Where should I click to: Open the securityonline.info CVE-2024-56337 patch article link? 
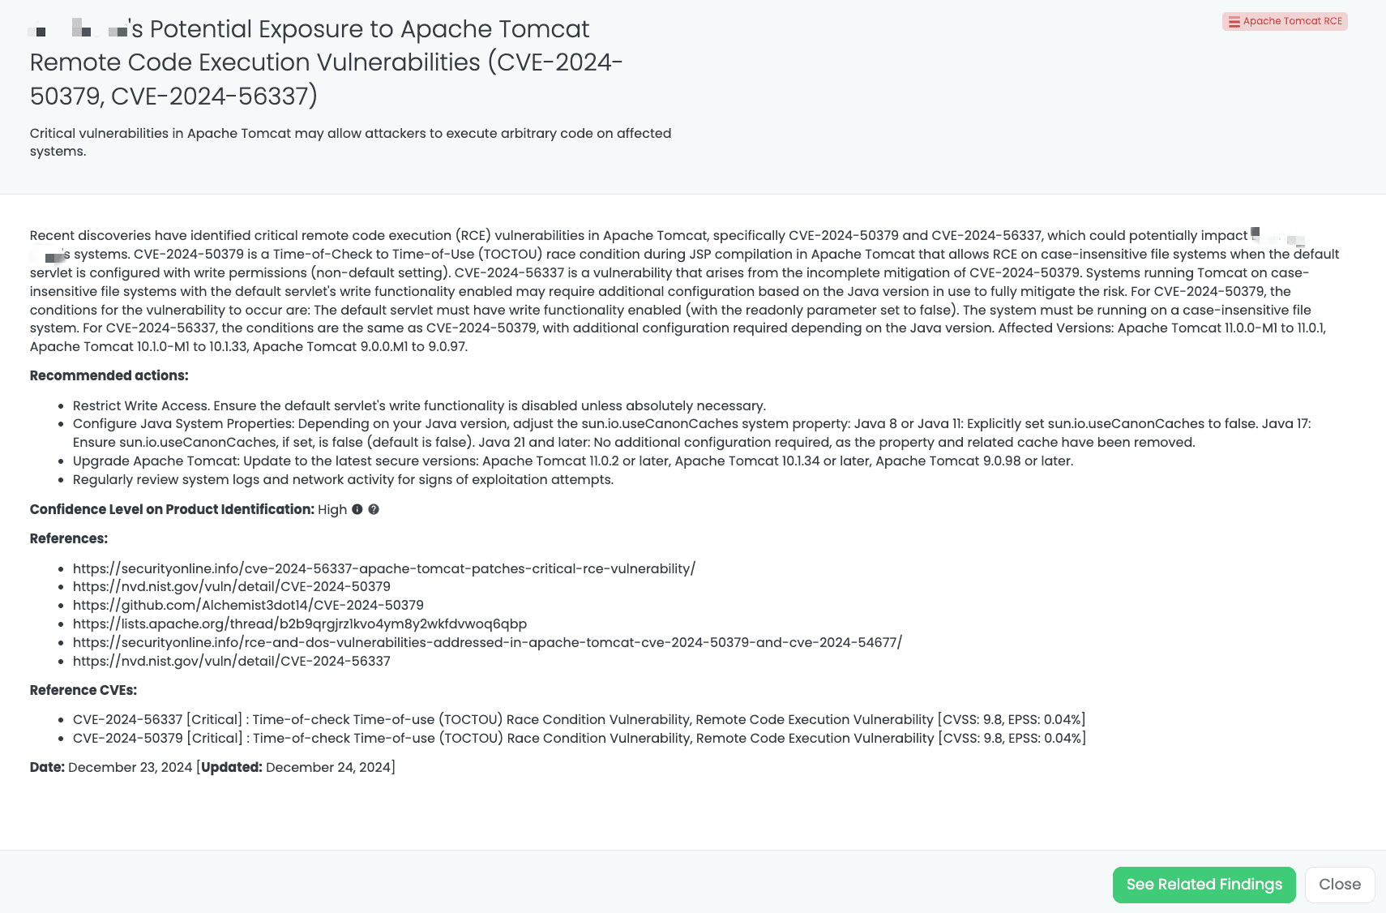[x=383, y=568]
